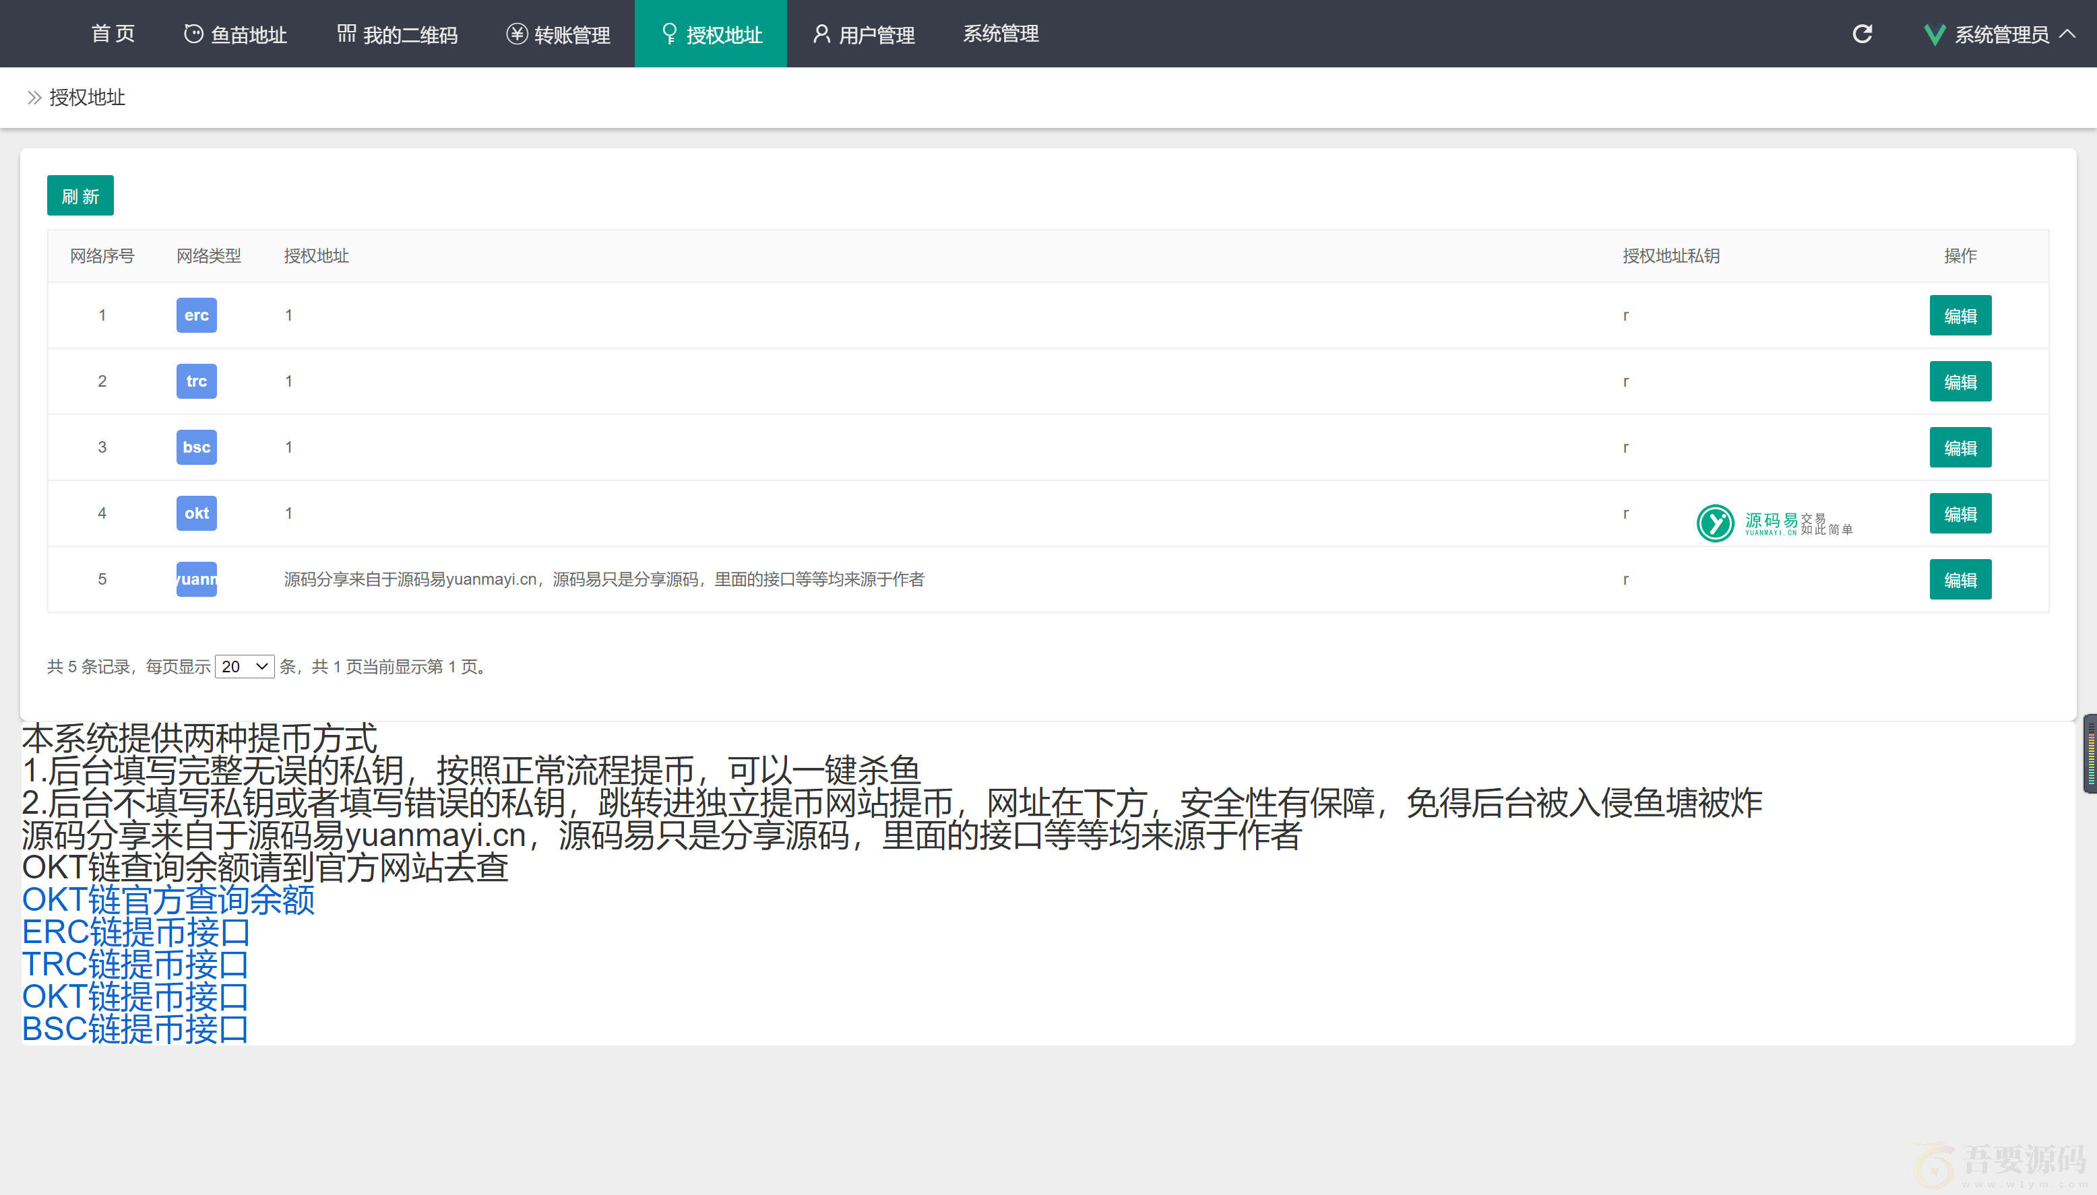2097x1195 pixels.
Task: Click the okt network type badge
Action: pos(197,513)
